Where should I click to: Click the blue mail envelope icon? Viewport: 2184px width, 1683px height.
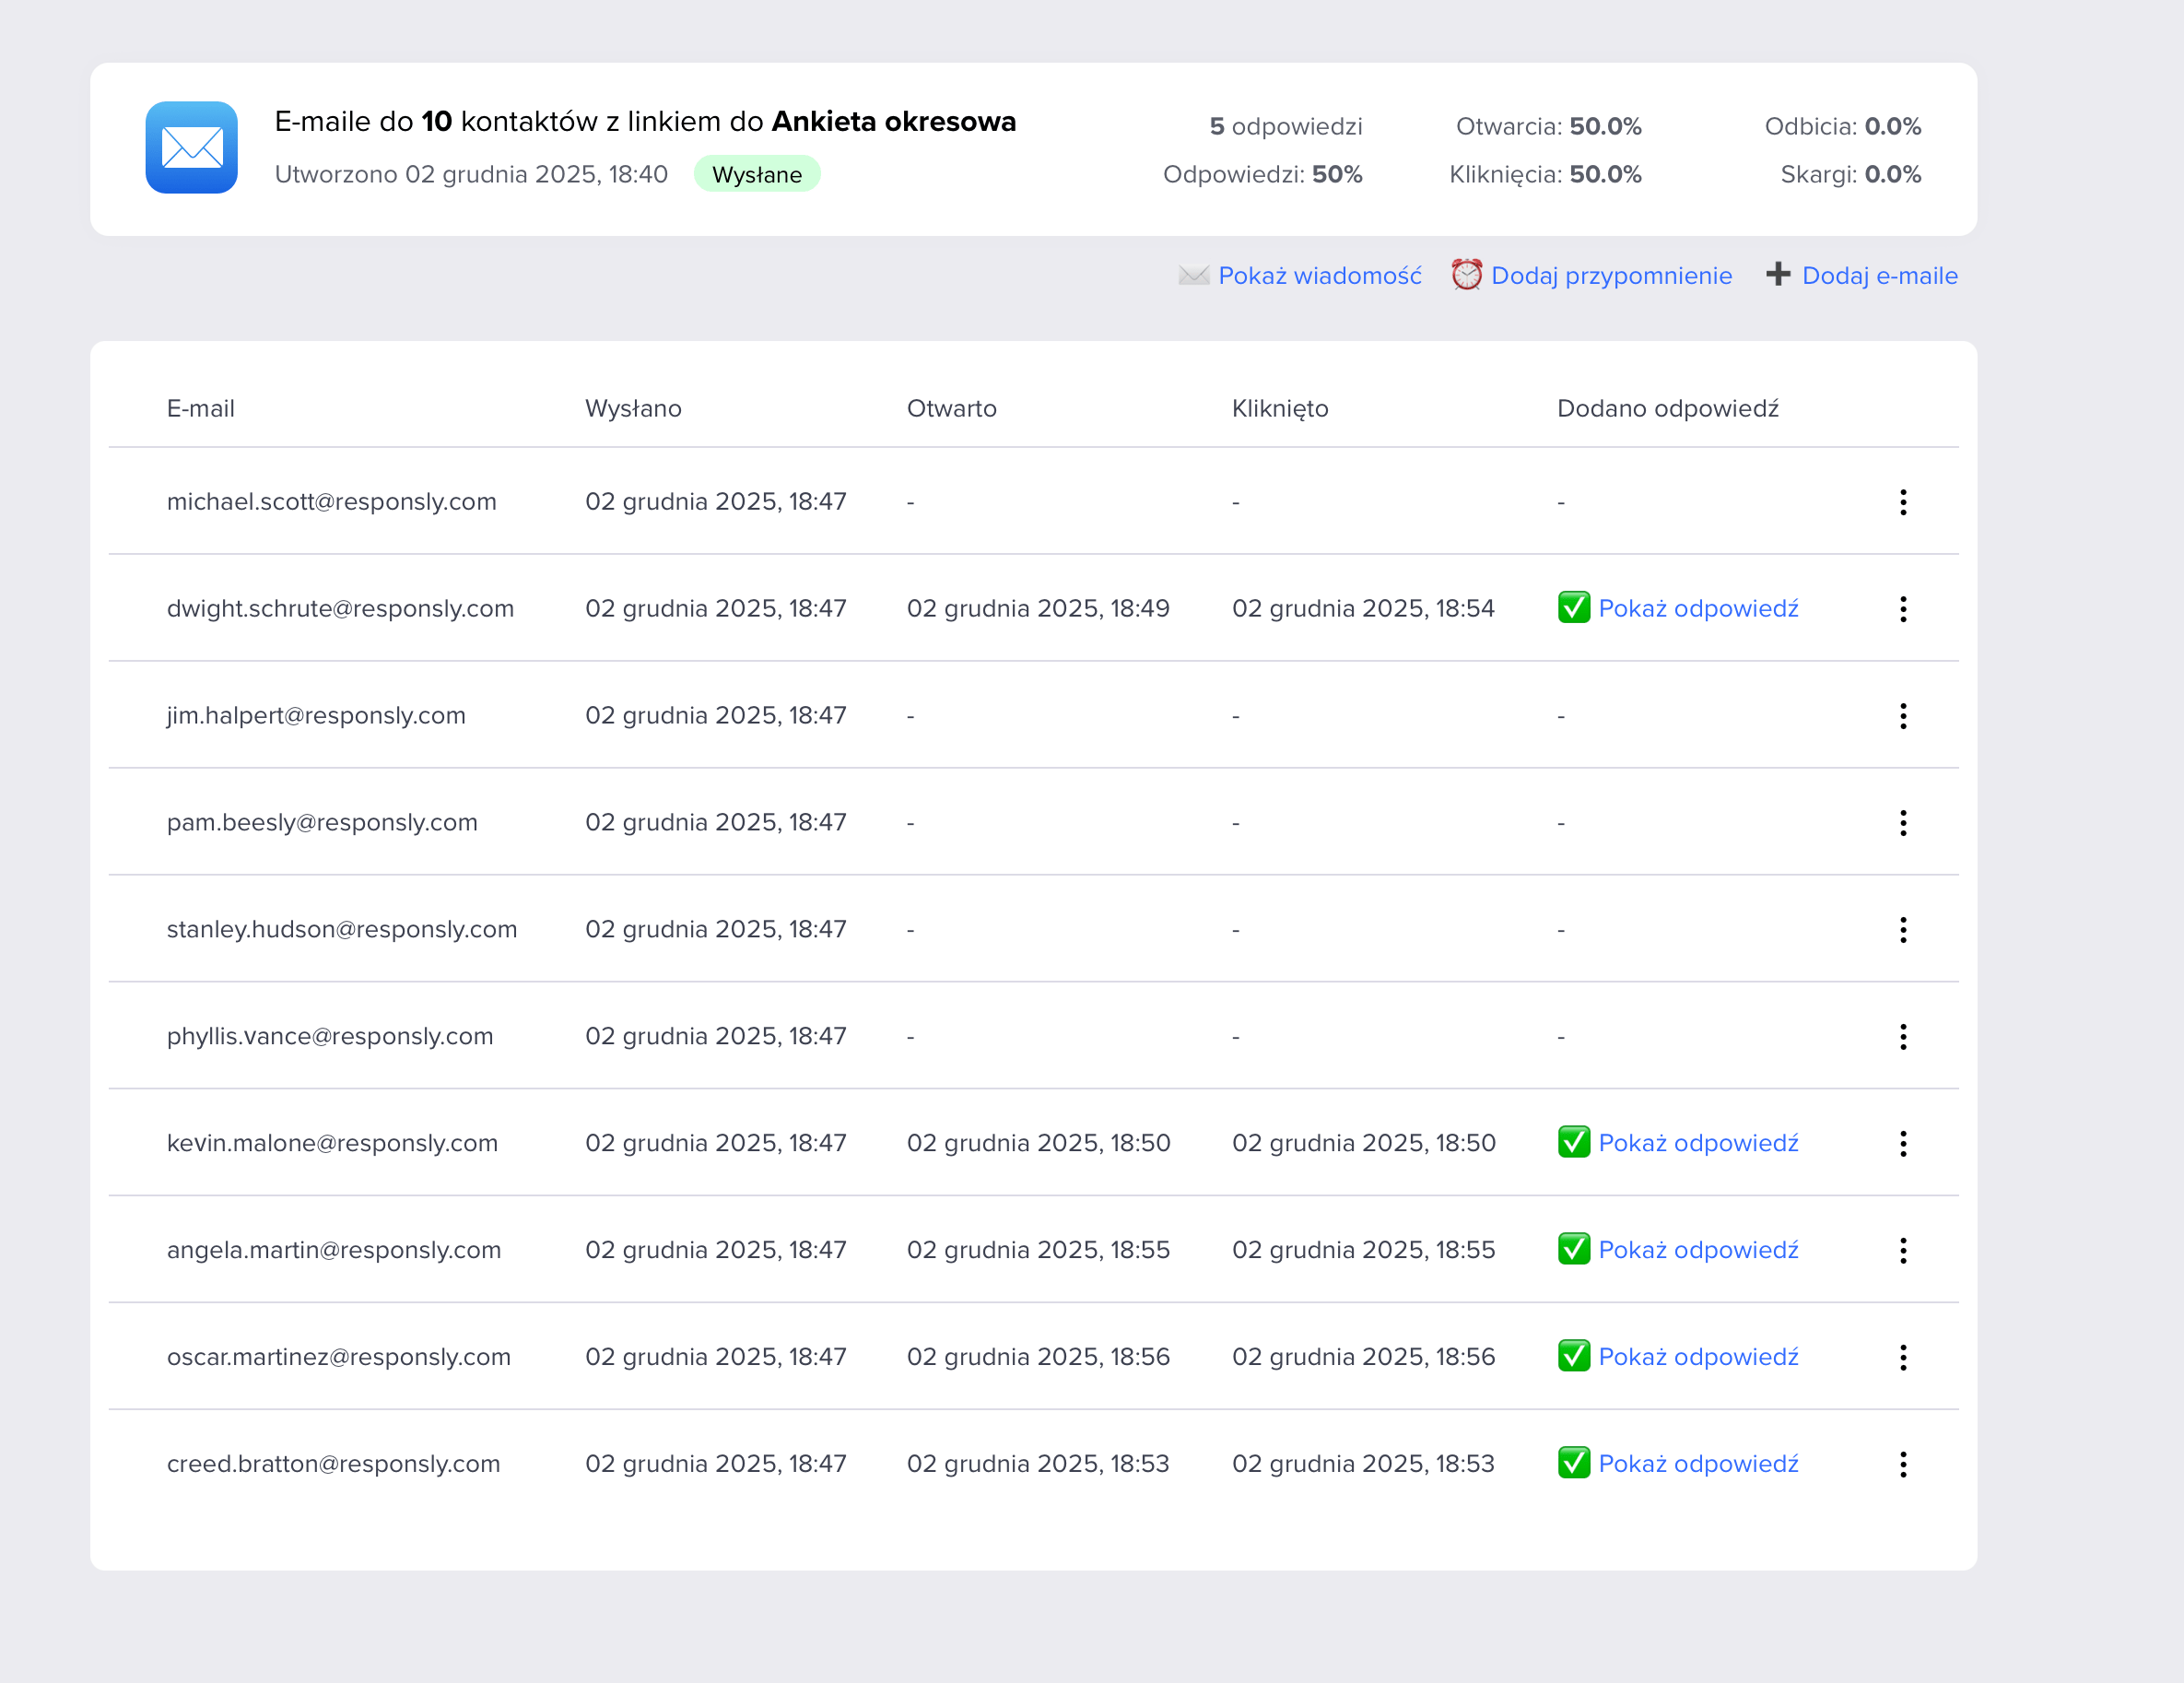pos(191,147)
